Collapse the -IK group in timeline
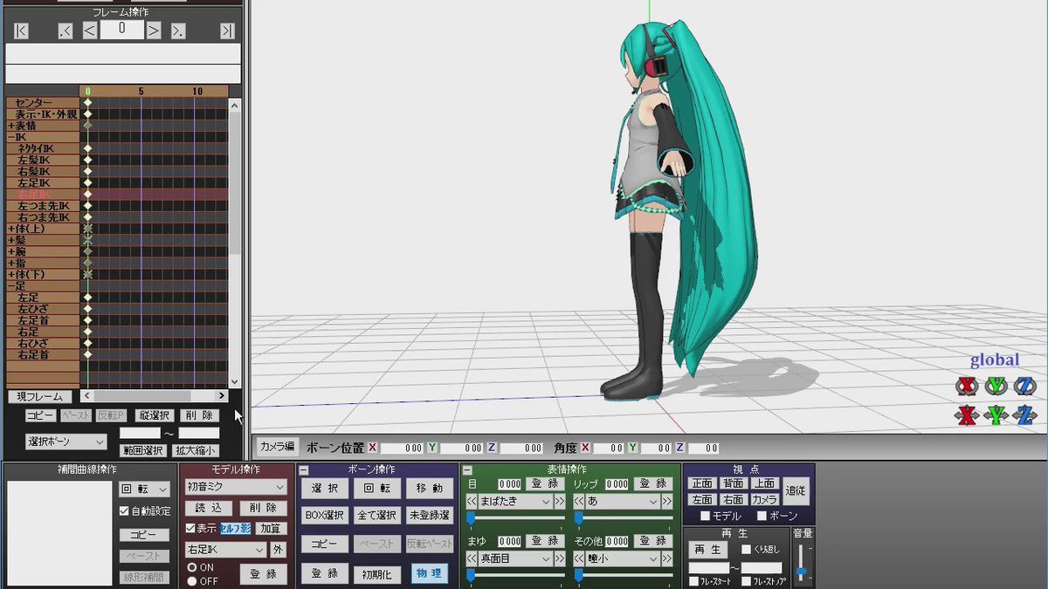The width and height of the screenshot is (1048, 589). pyautogui.click(x=11, y=137)
